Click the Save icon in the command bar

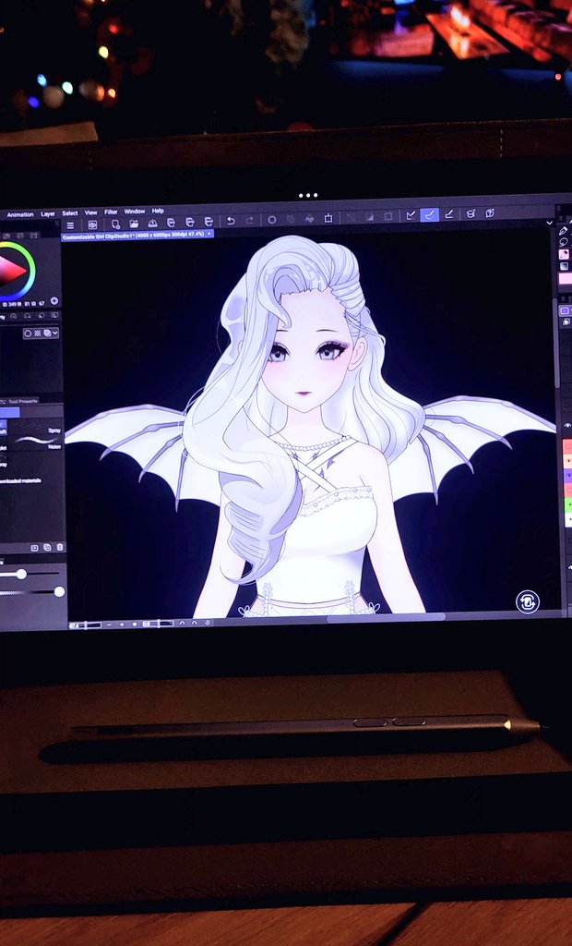coord(152,223)
